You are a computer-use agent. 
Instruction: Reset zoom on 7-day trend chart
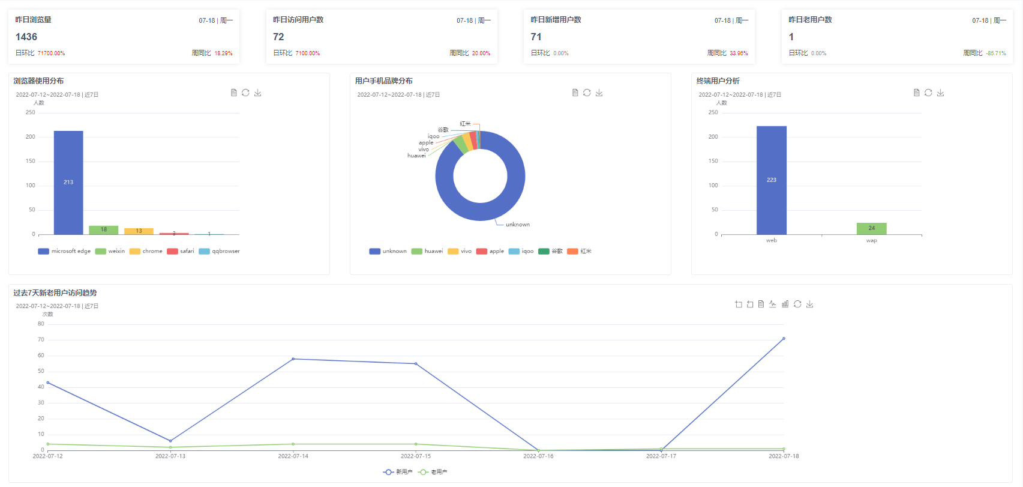(x=750, y=304)
